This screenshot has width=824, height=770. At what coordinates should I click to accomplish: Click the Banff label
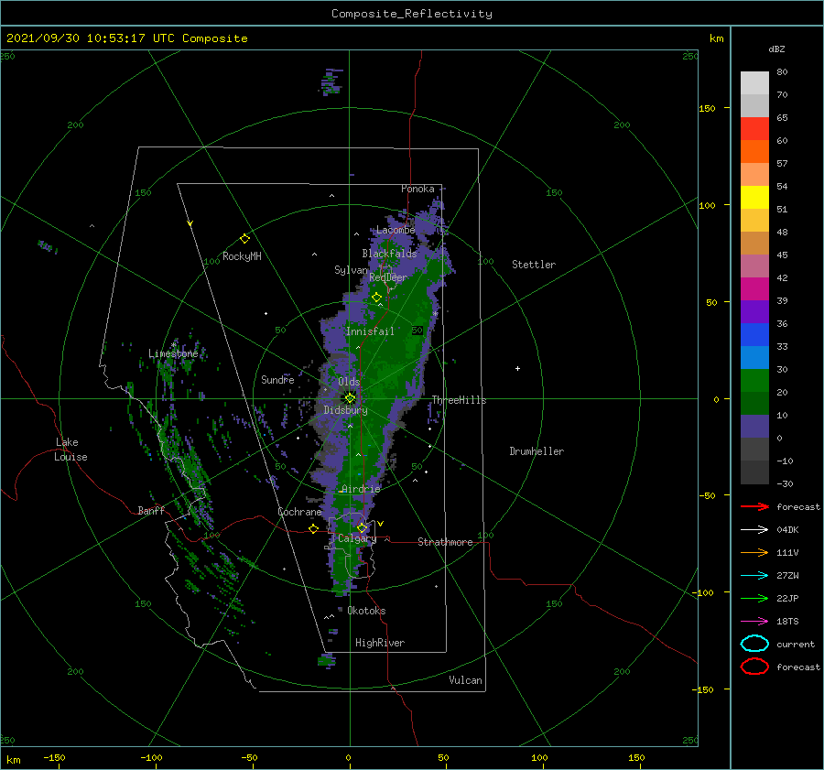coord(151,510)
